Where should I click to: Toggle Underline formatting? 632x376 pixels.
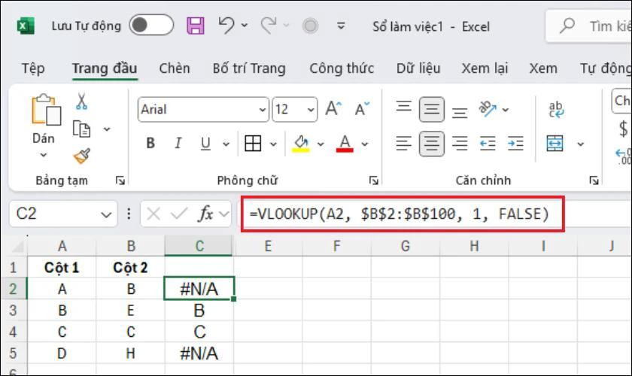[x=205, y=144]
